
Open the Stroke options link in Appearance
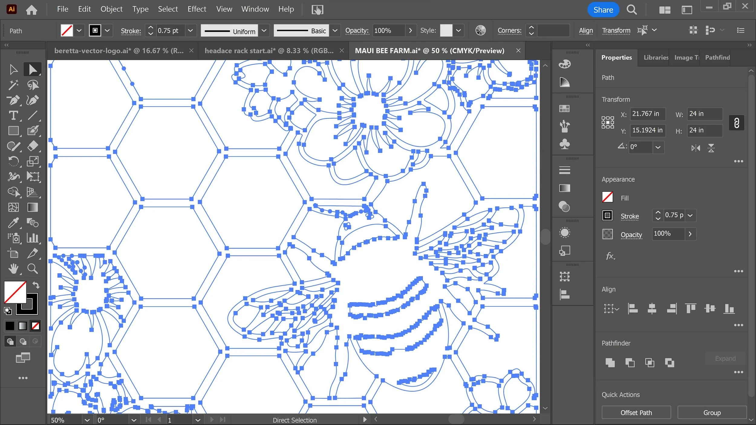pyautogui.click(x=630, y=216)
